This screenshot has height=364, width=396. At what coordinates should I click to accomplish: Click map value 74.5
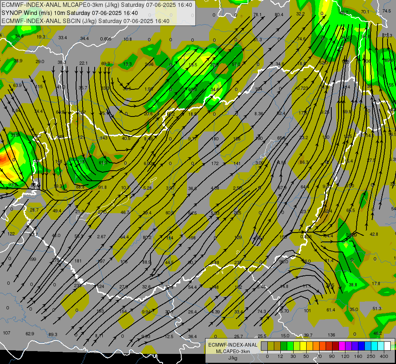point(387,11)
